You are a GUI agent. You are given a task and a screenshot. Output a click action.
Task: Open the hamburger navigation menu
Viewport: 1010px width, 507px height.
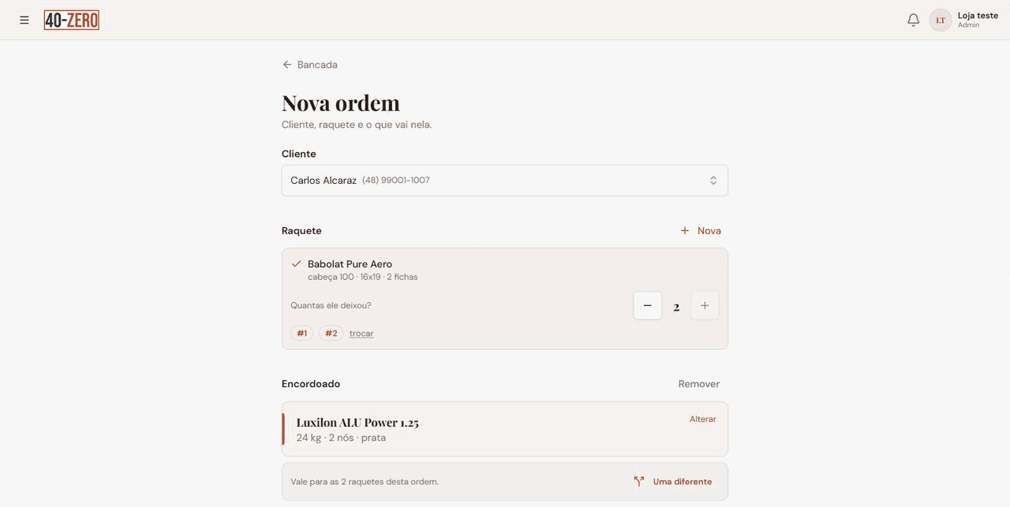click(x=24, y=20)
